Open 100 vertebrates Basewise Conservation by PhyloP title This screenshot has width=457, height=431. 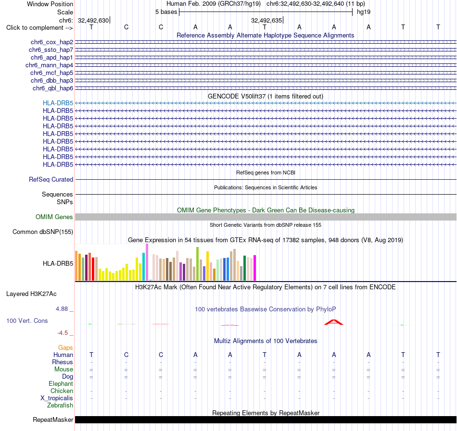266,309
